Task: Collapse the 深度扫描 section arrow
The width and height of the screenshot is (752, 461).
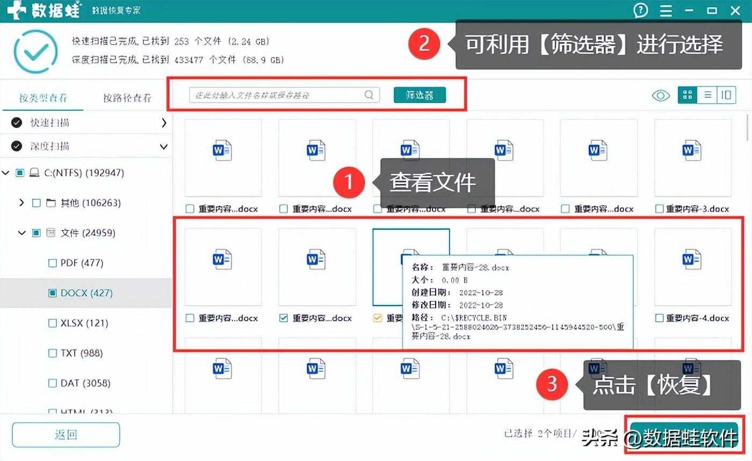Action: click(x=164, y=146)
